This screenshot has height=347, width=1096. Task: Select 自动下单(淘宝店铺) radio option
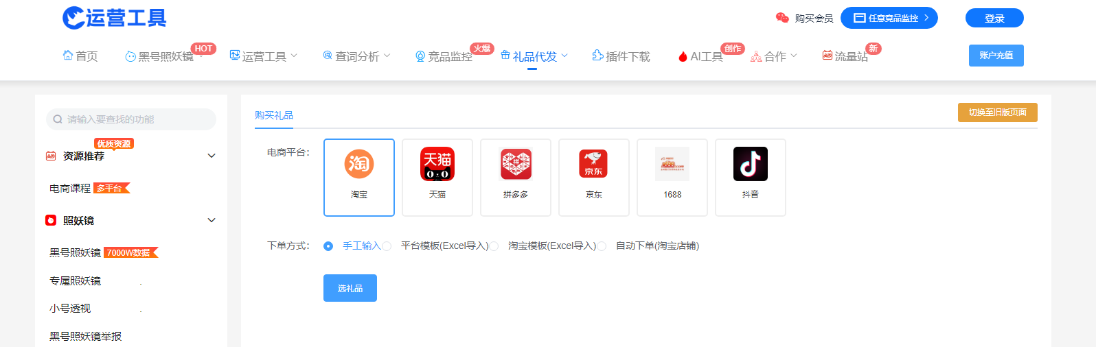[x=602, y=246]
